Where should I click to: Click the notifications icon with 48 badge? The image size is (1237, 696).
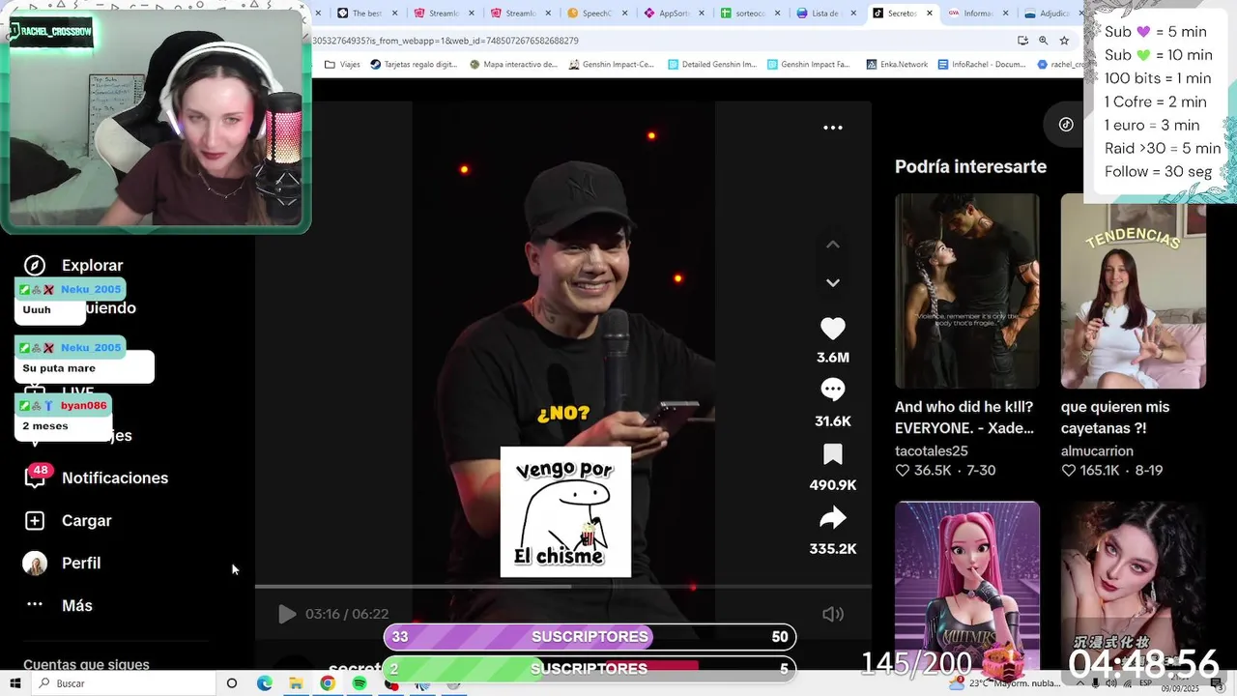[35, 477]
